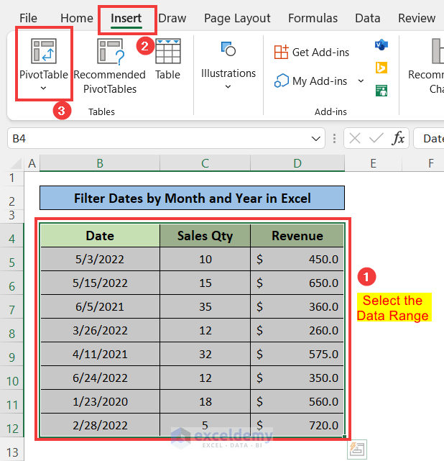Screen dimensions: 444x461
Task: Click the Visio Data Visualizer add-in icon
Action: point(381,45)
